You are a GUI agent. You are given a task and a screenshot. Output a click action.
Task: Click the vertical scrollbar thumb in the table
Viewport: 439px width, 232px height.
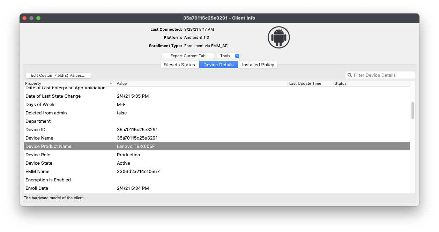(413, 110)
